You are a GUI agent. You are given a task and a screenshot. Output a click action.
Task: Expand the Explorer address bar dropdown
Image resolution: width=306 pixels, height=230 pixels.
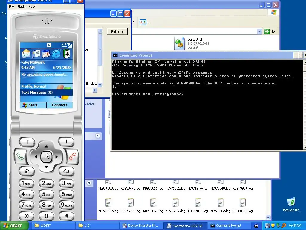(259, 31)
